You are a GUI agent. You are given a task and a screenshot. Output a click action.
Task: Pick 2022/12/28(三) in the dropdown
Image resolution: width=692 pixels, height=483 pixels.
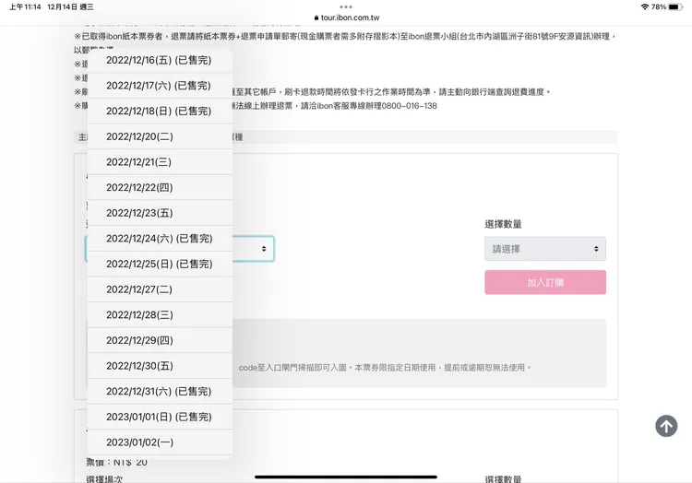point(159,315)
